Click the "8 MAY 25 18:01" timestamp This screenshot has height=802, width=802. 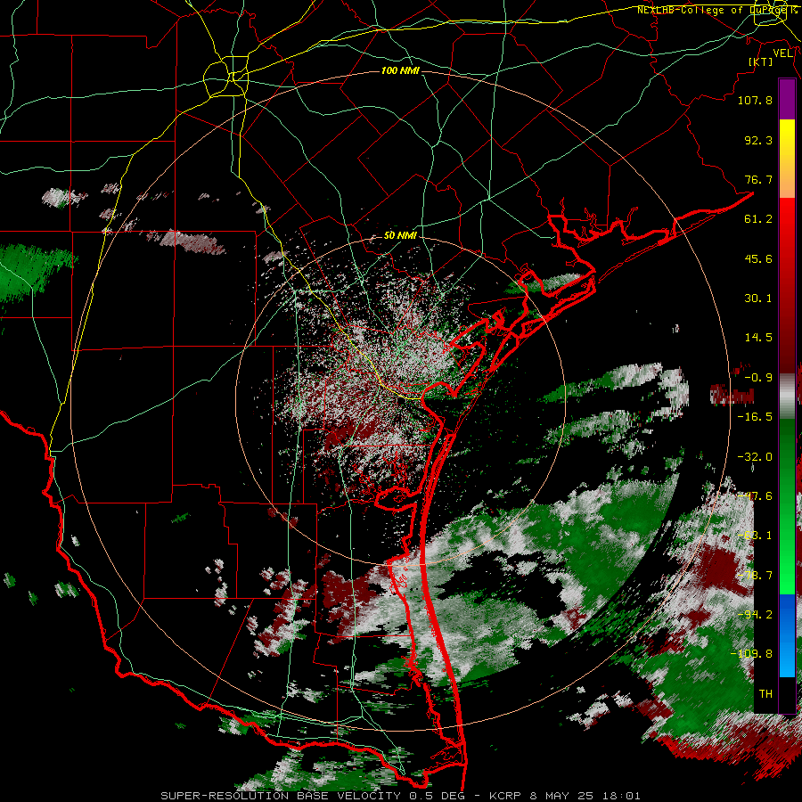click(585, 796)
